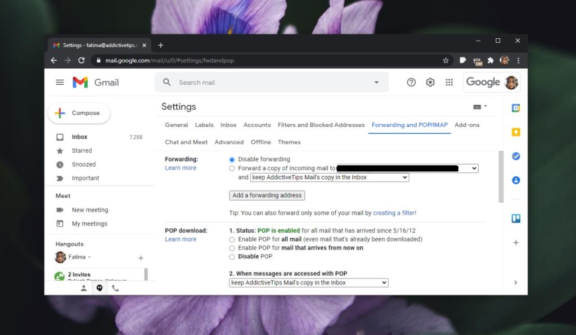Screen dimensions: 576x335
Task: Open the Hangouts phone calls tab
Action: point(114,288)
